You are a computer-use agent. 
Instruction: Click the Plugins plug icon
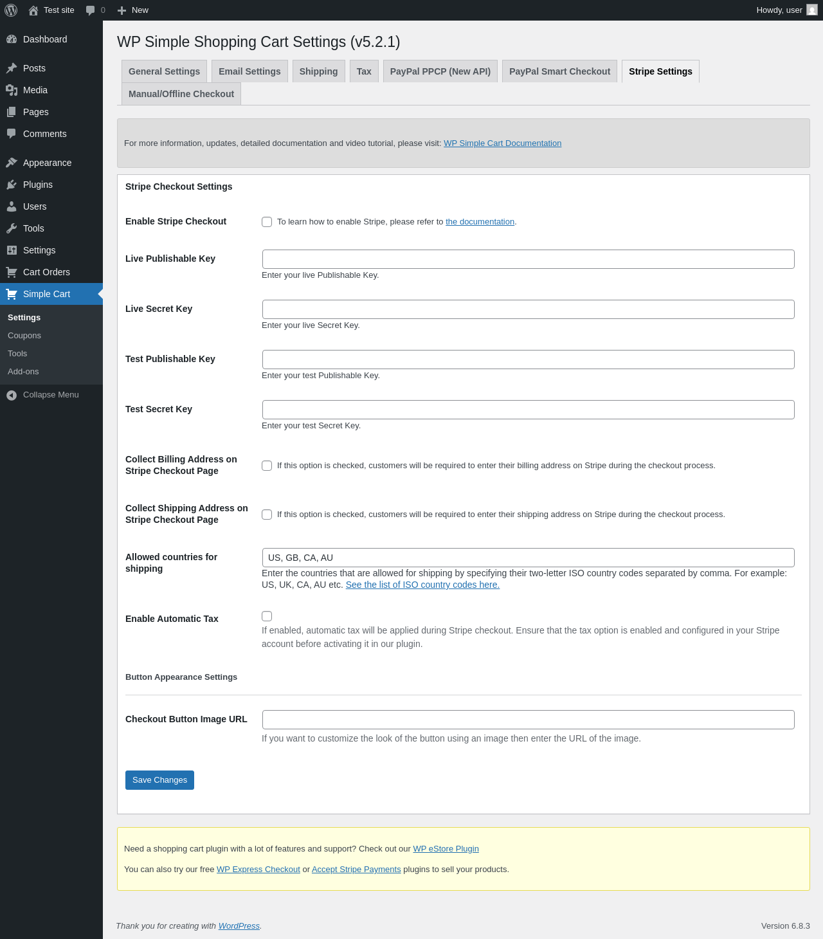(x=12, y=185)
